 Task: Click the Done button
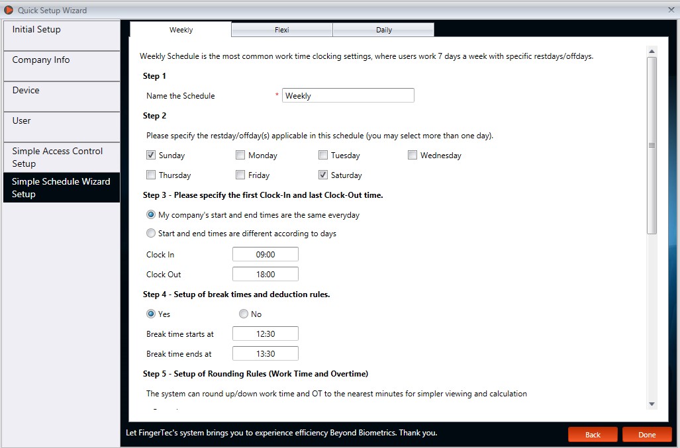(x=647, y=435)
